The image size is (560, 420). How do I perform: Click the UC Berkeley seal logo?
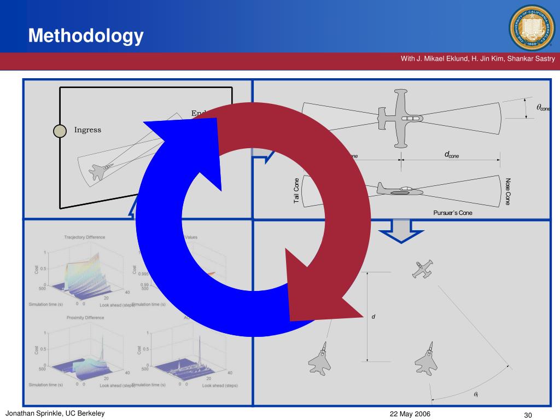click(x=532, y=28)
